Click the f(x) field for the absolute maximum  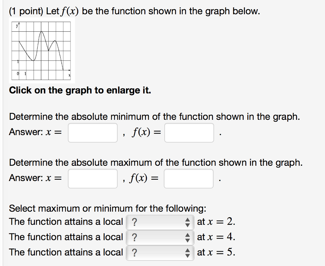[188, 179]
